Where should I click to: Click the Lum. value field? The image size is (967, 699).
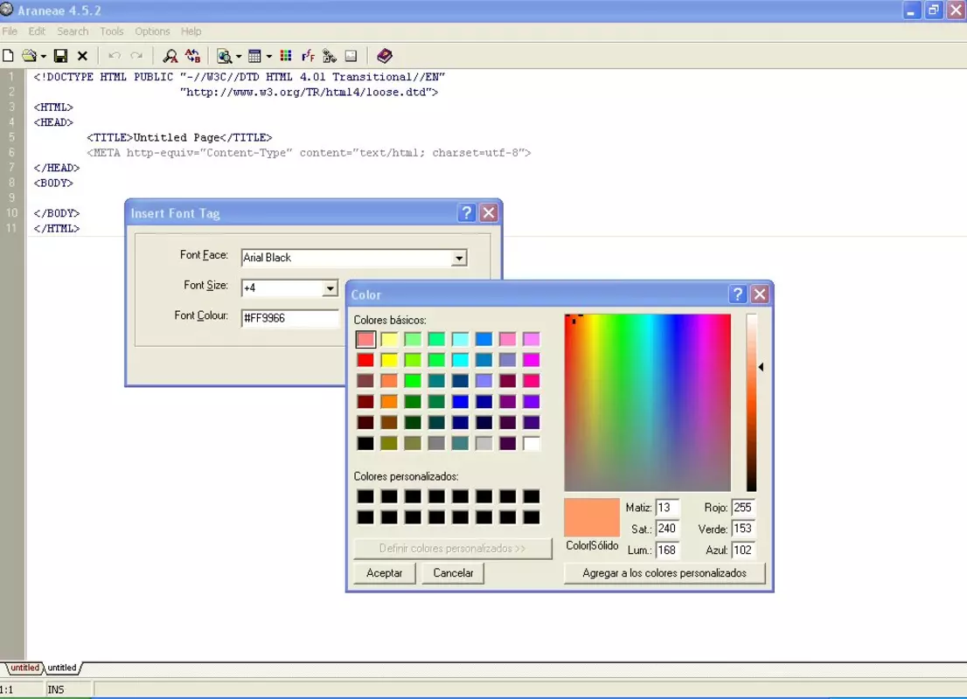coord(667,550)
